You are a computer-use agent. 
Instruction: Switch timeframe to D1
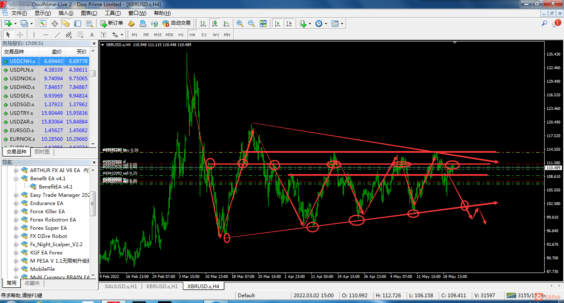[x=204, y=35]
